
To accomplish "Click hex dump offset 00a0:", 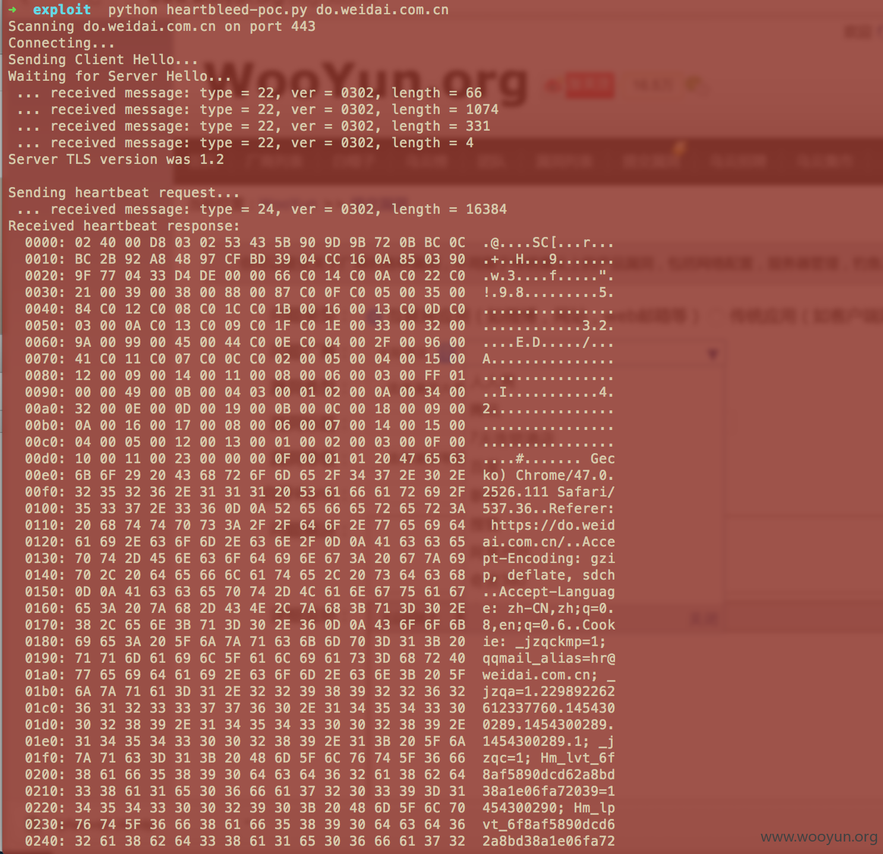I will [45, 409].
